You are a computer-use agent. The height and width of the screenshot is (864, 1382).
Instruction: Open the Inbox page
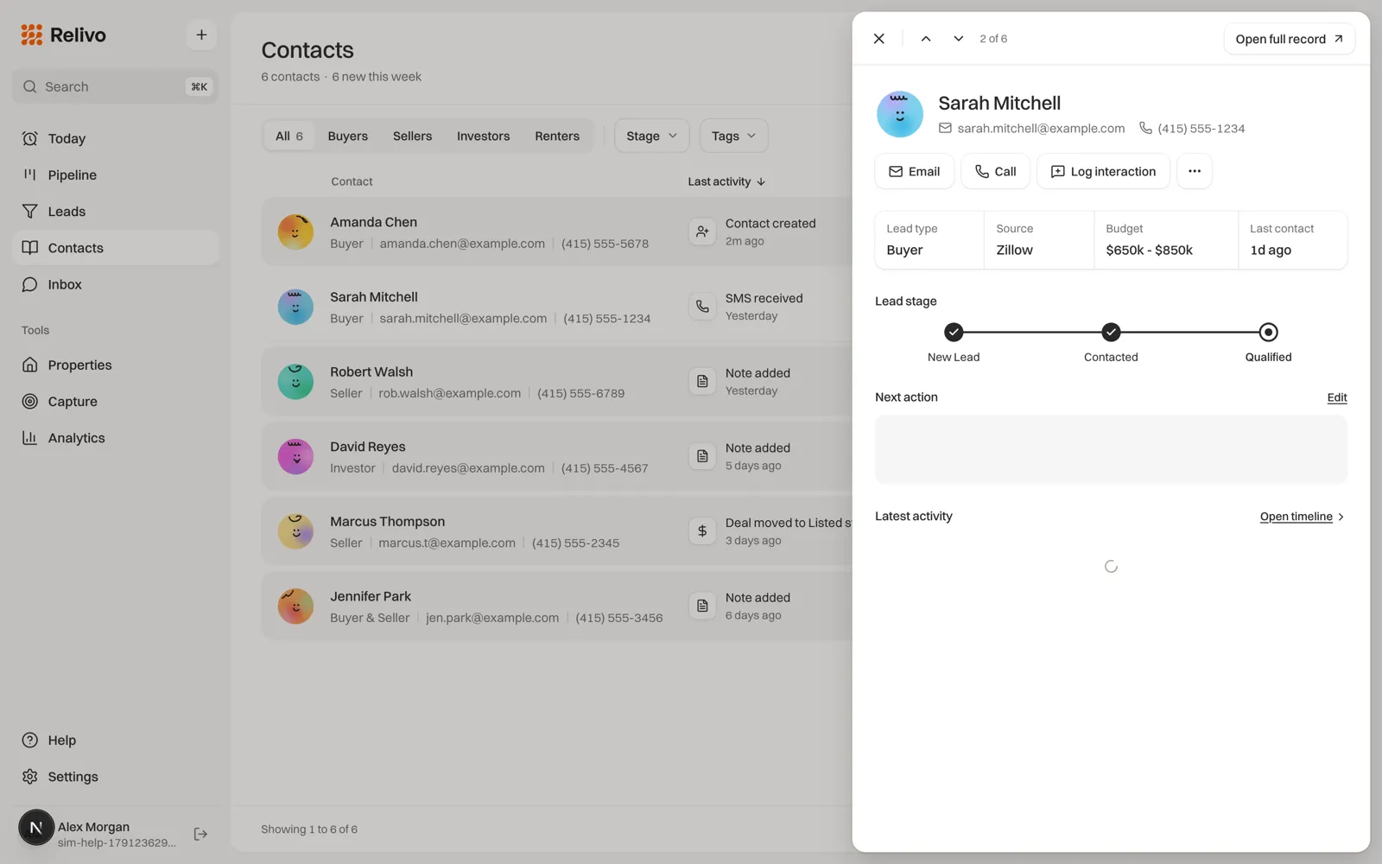[x=116, y=284]
